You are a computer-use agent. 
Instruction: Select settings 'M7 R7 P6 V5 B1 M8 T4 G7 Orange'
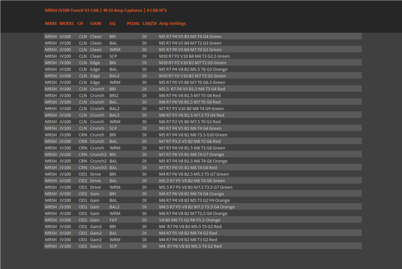(x=192, y=155)
